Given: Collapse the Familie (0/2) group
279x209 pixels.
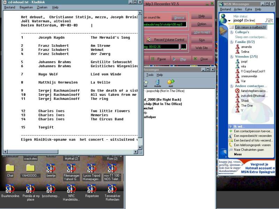Looking at the screenshot, I should click(232, 42).
